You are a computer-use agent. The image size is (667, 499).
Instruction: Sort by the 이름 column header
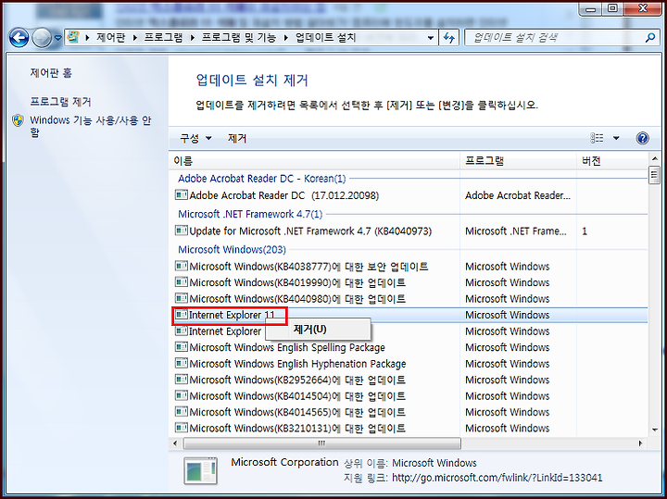[314, 161]
